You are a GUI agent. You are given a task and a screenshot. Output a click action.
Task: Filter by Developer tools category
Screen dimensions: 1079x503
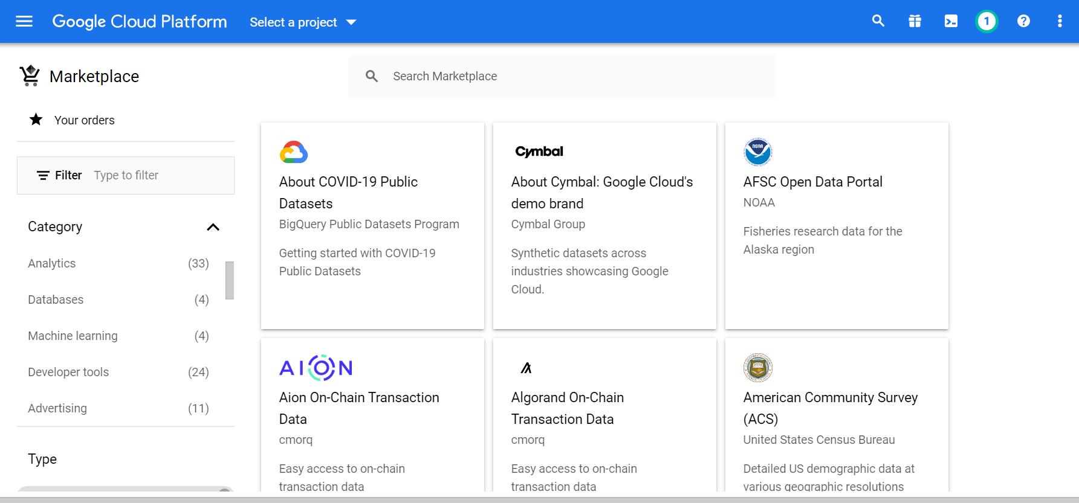[x=118, y=372]
